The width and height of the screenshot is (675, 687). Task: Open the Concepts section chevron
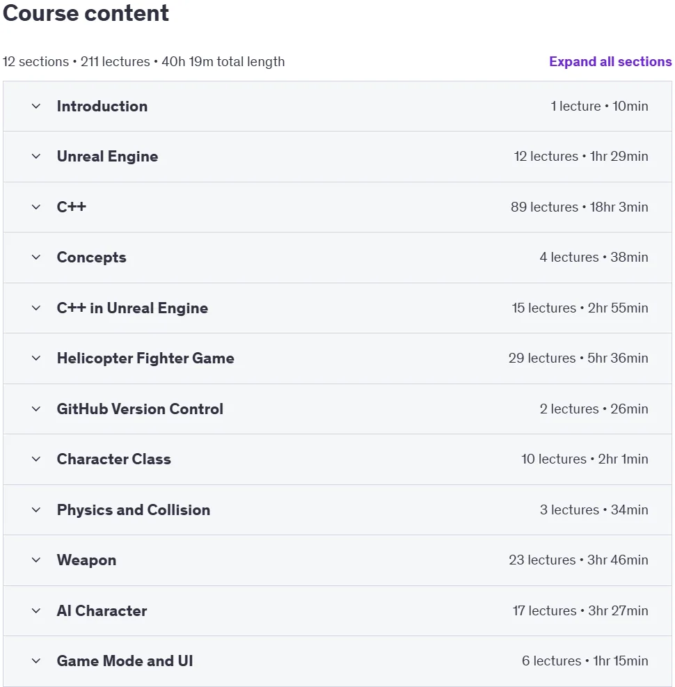(x=36, y=257)
